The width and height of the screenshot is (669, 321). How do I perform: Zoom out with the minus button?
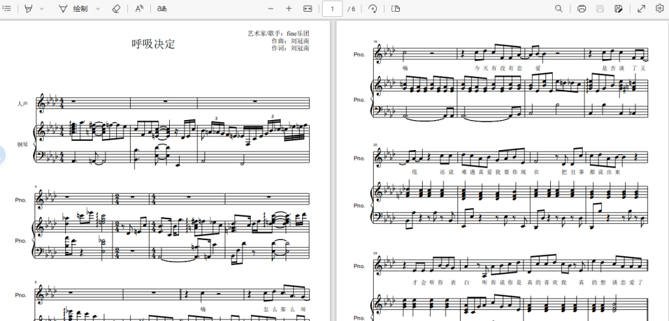pos(270,8)
